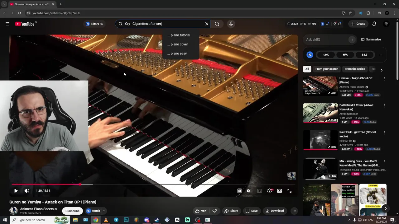Mute the video volume
The height and width of the screenshot is (224, 399).
pyautogui.click(x=27, y=191)
